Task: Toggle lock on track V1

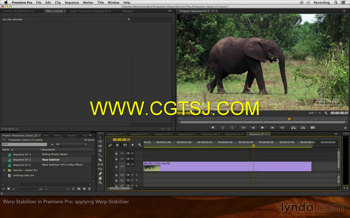Action: coord(116,167)
